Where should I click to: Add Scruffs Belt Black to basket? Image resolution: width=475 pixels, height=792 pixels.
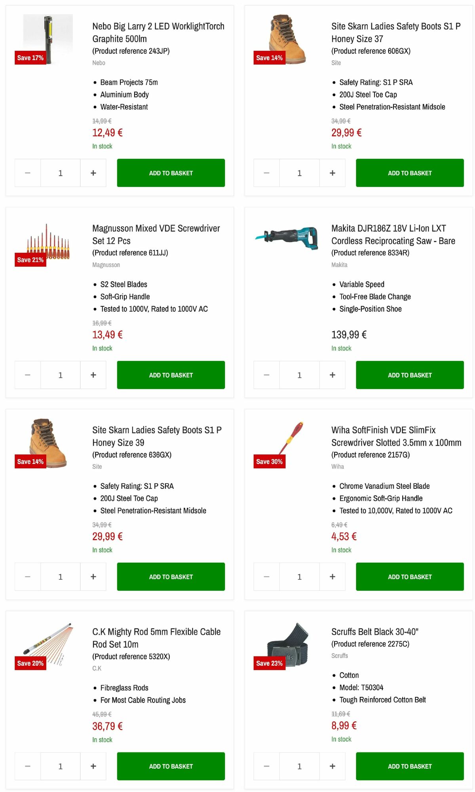[410, 766]
